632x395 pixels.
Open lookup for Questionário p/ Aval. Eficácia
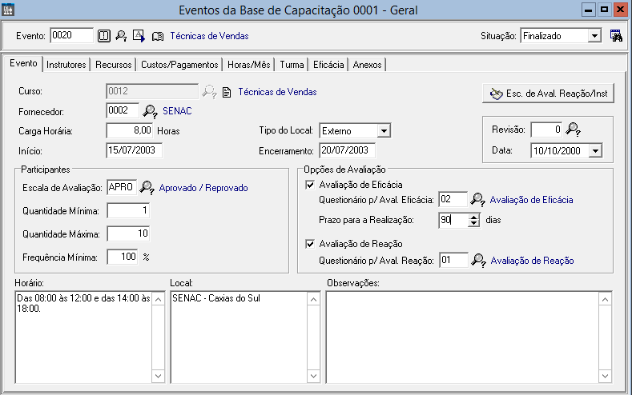477,200
